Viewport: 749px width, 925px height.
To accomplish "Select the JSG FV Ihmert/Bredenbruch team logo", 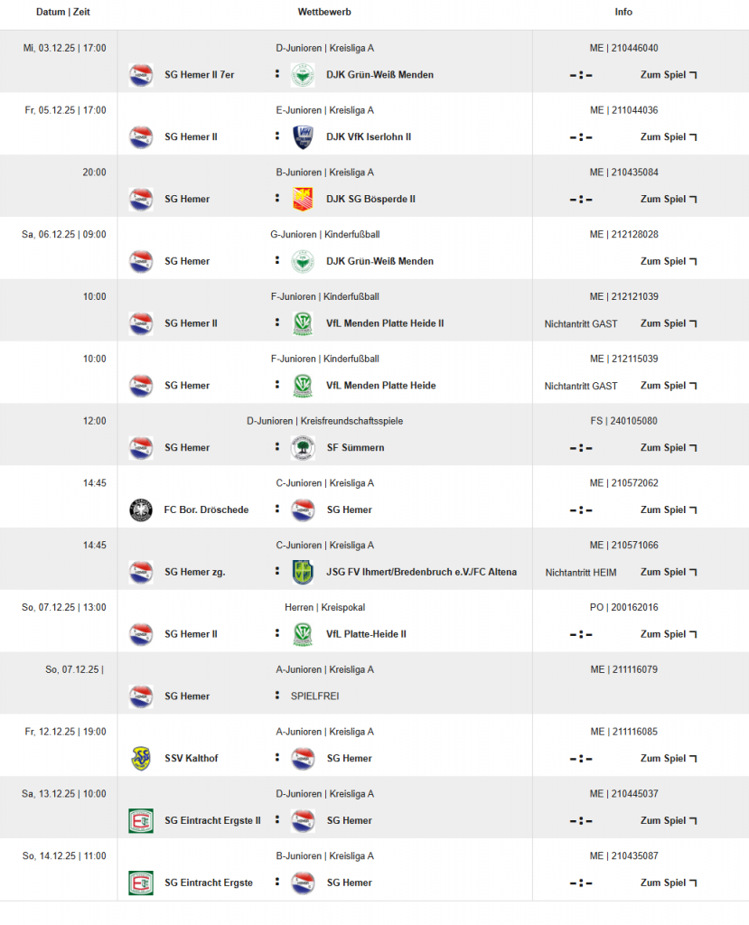I will (303, 573).
